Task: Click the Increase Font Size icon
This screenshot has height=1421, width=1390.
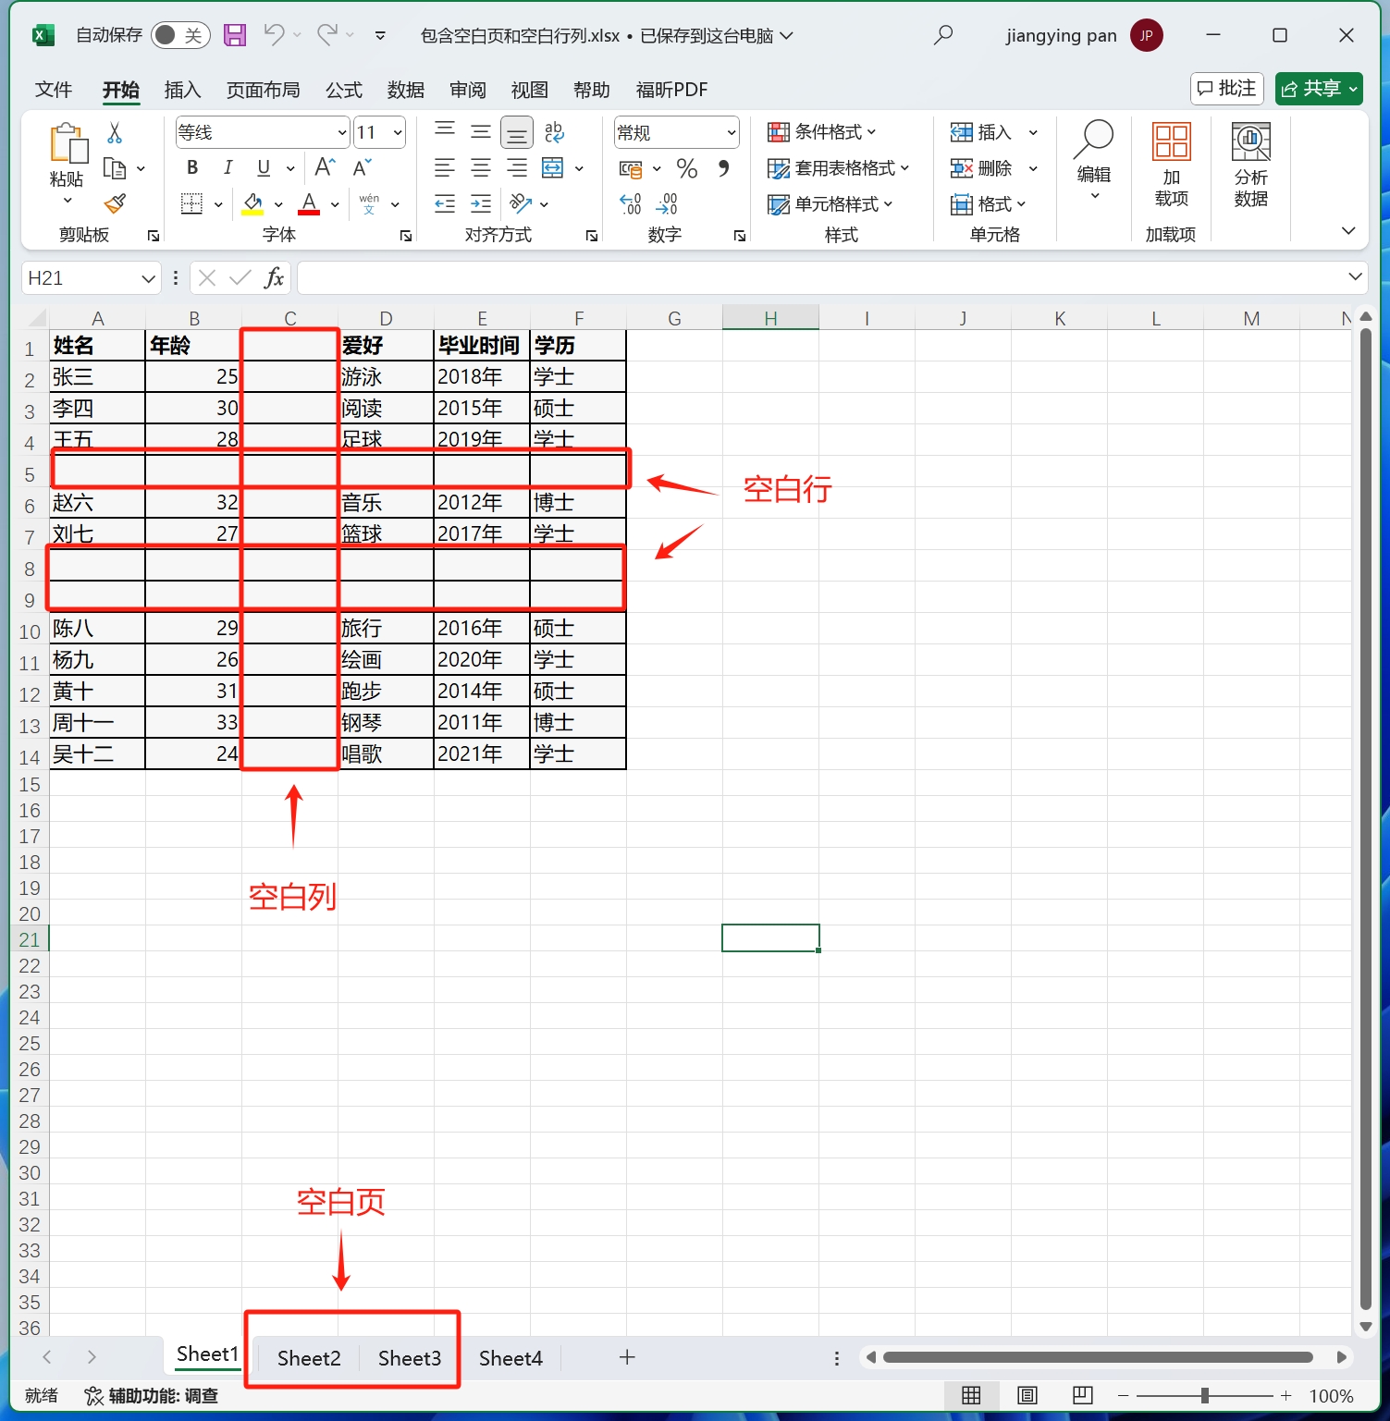Action: [x=325, y=167]
